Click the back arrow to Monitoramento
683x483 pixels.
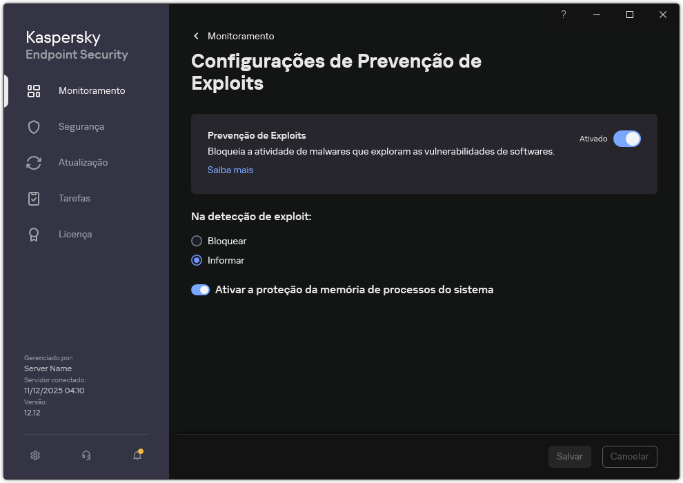pyautogui.click(x=195, y=36)
